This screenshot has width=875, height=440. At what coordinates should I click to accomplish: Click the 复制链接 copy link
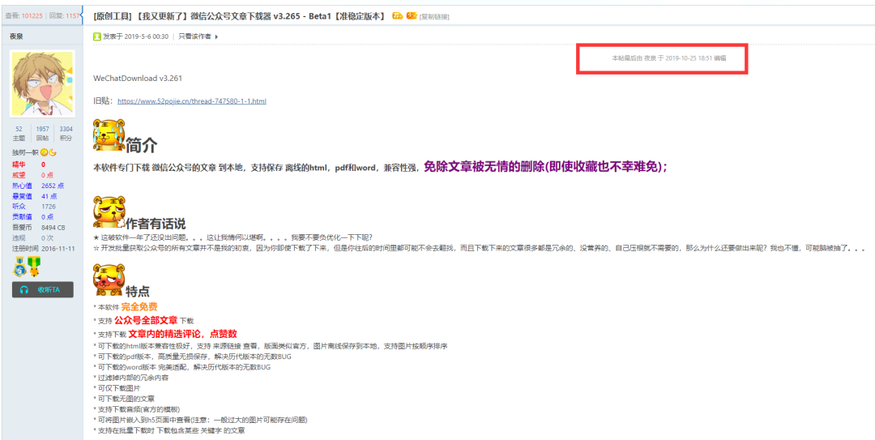435,17
